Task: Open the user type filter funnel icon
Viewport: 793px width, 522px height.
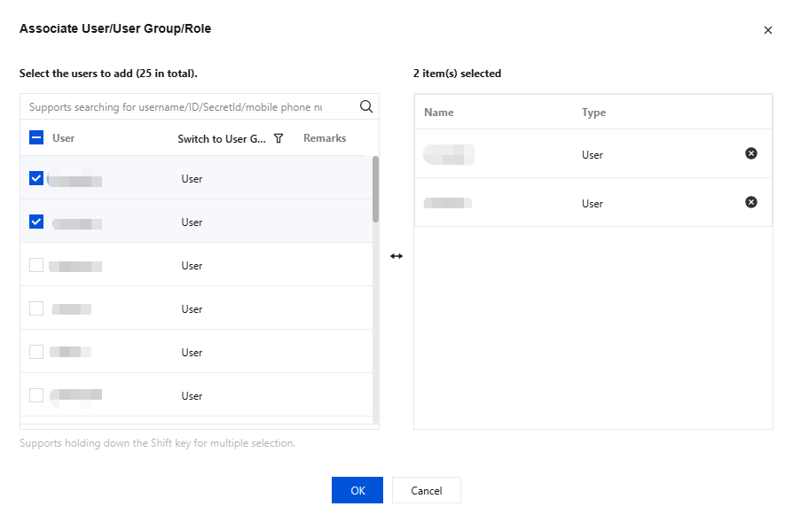Action: tap(279, 138)
